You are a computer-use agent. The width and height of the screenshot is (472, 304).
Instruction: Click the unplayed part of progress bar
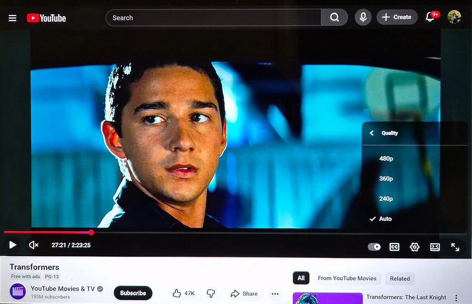[280, 233]
